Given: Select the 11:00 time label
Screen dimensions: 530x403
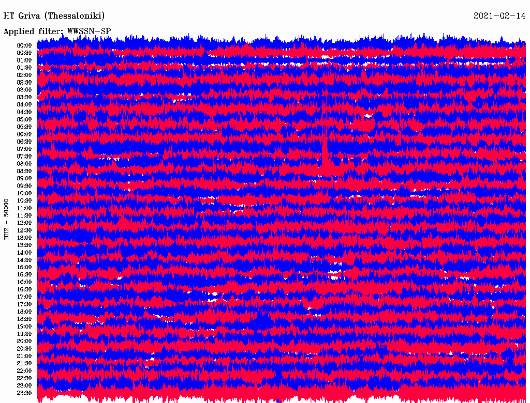Looking at the screenshot, I should (24, 208).
